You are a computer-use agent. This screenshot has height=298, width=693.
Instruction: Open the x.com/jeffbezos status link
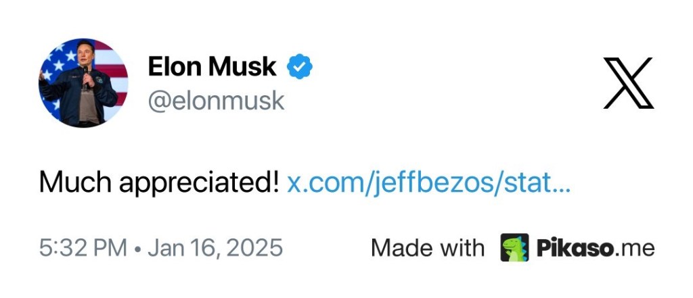pos(428,183)
